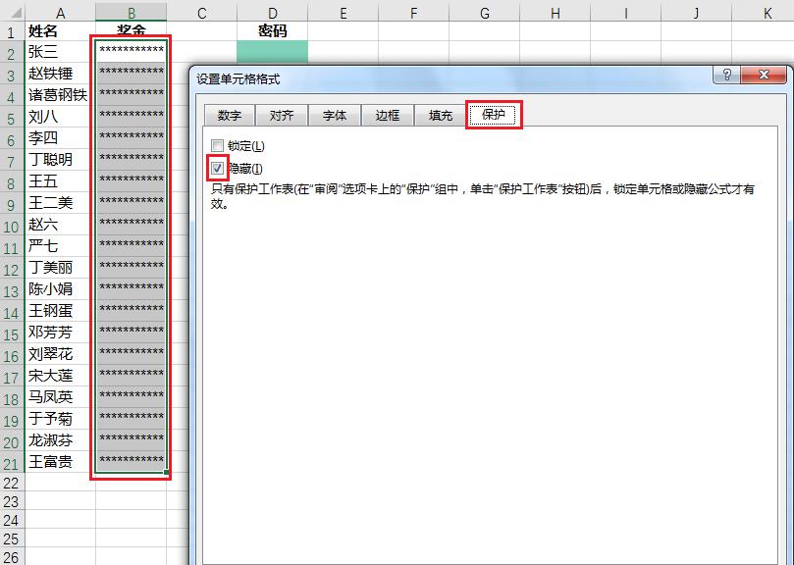Click the masked bonus cell beside 张三

click(132, 52)
